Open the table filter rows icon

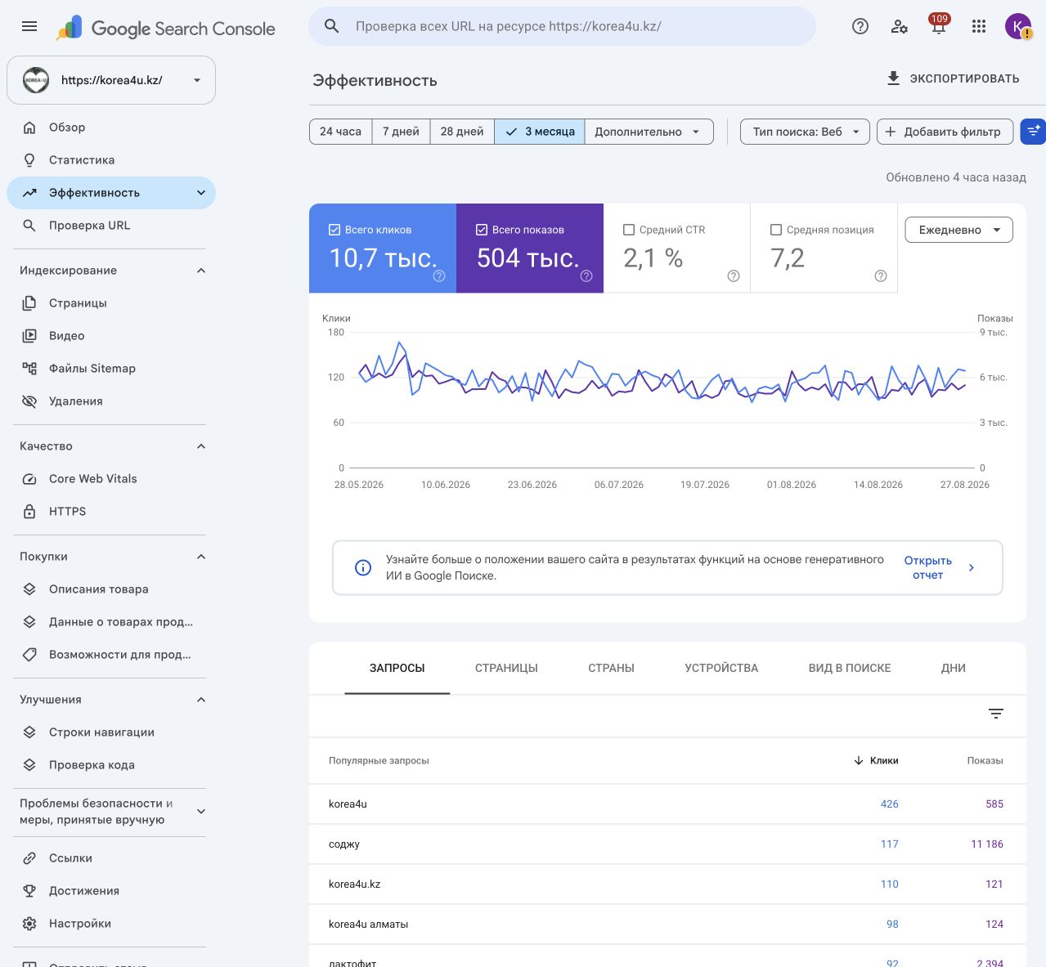[x=996, y=714]
